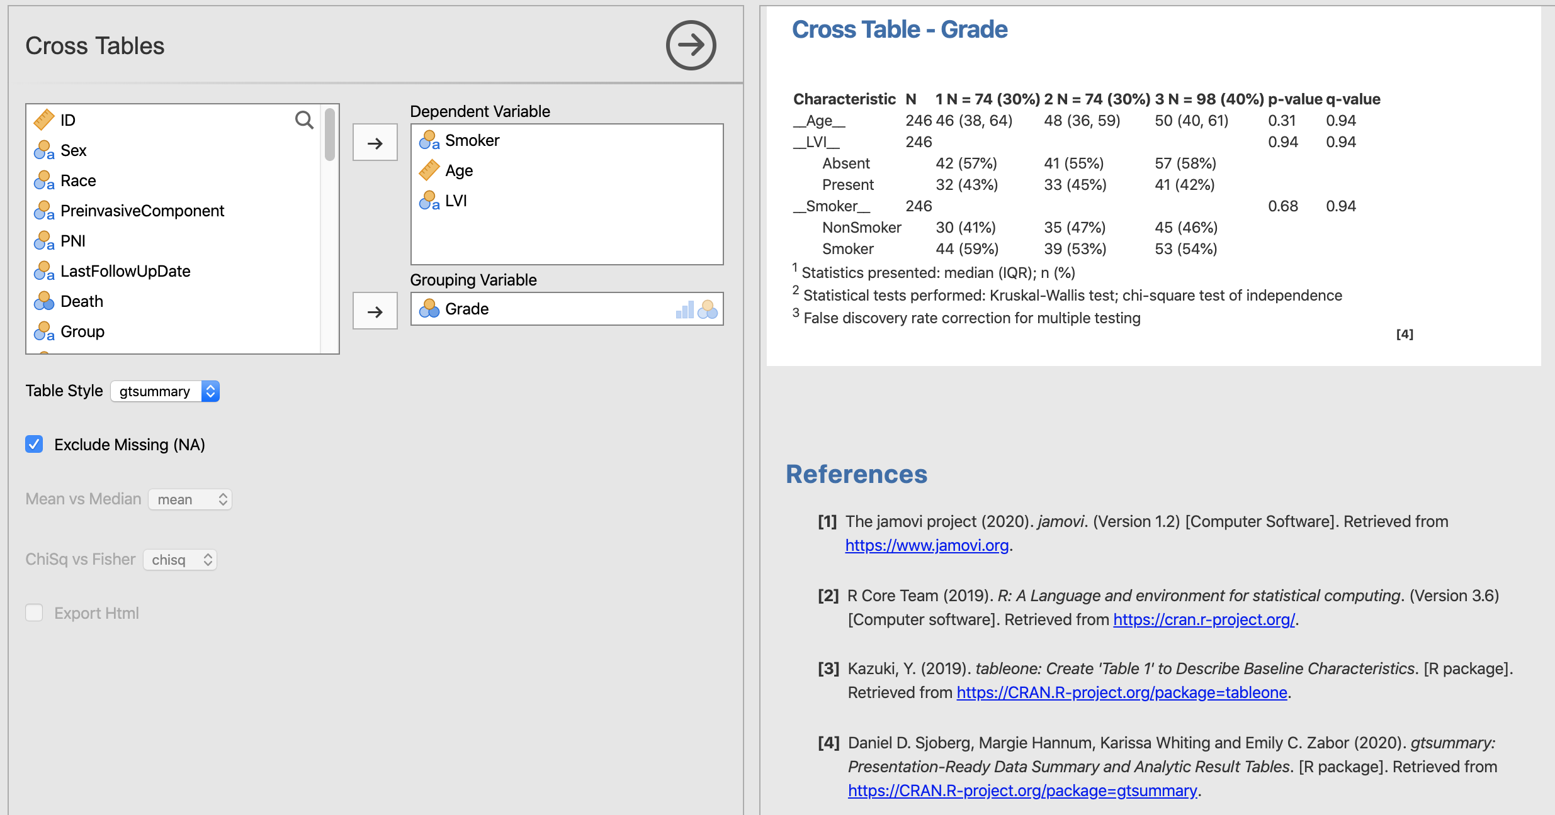This screenshot has width=1555, height=815.
Task: Click the nominal icon next to Smoker
Action: pos(429,140)
